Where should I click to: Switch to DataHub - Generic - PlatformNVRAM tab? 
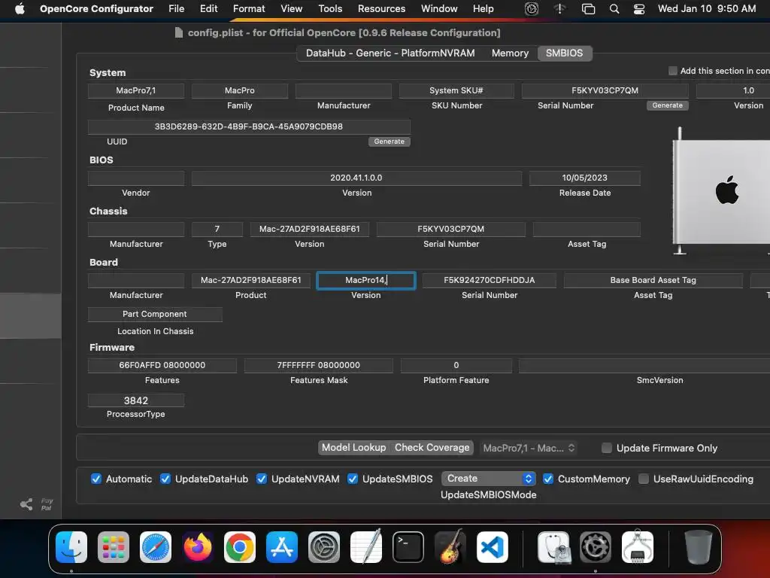coord(390,53)
